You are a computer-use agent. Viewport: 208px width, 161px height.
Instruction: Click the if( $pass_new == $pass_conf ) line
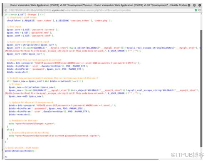pyautogui.click(x=45, y=81)
